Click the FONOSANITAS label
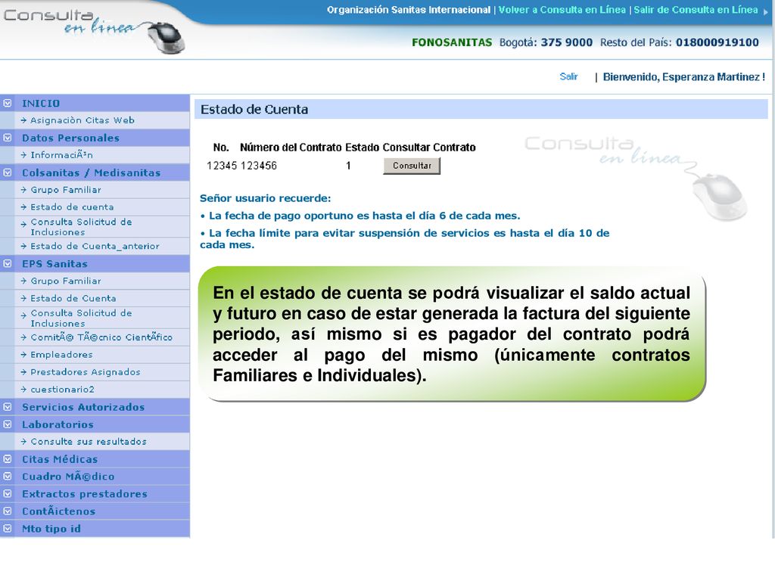 click(452, 42)
